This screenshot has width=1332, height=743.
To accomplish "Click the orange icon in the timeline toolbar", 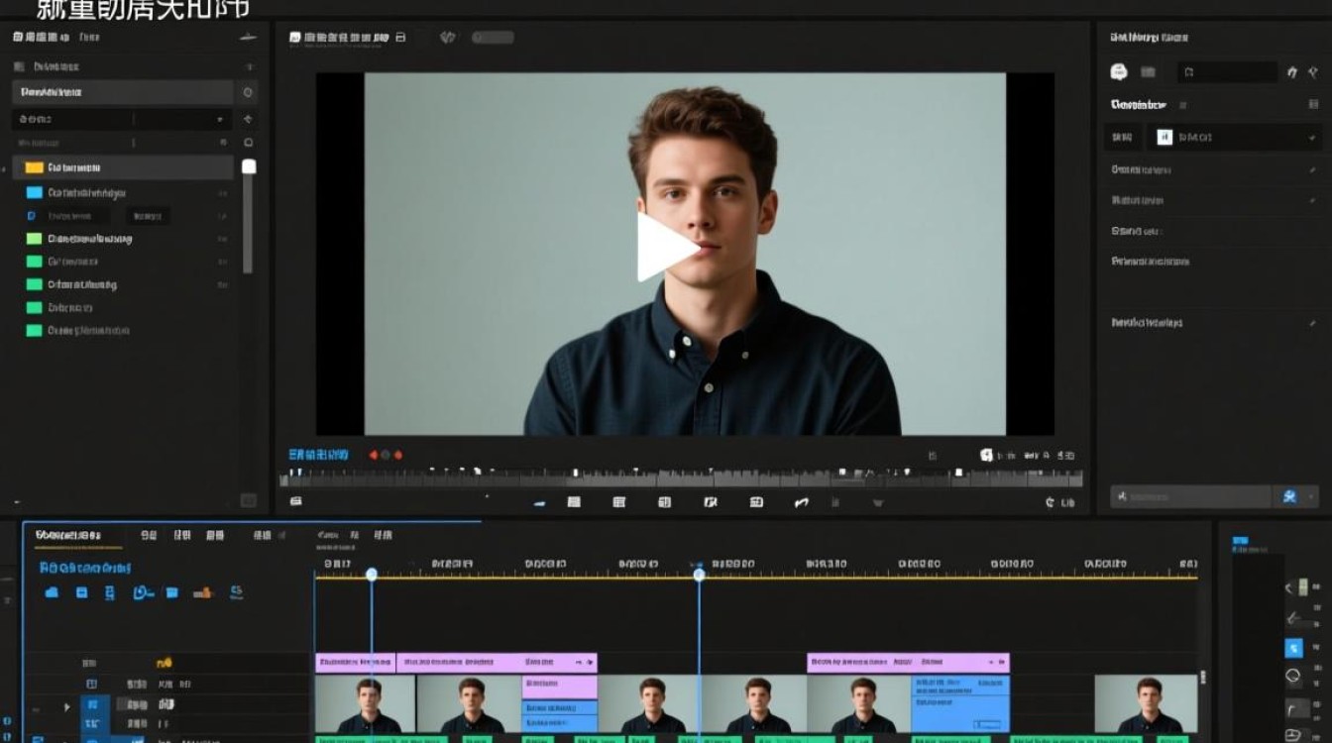I will click(x=202, y=592).
